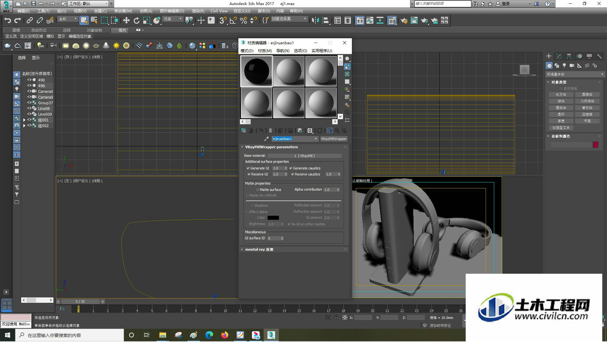
Task: Open Utilities wrench tab in command panel
Action: (x=599, y=56)
